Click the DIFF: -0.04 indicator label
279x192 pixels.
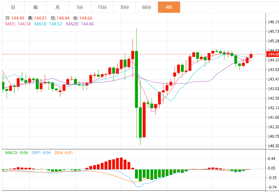tap(41, 153)
